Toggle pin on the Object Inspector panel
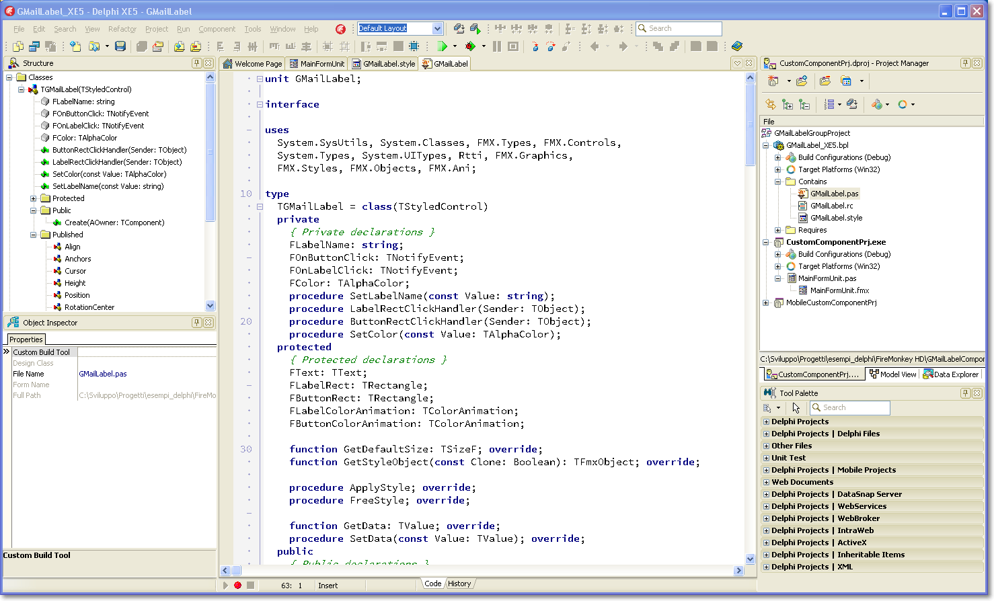The image size is (994, 601). (x=196, y=323)
